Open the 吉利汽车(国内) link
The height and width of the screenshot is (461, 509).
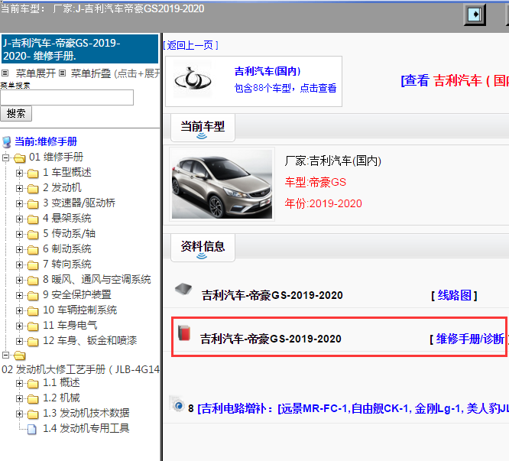pyautogui.click(x=267, y=71)
